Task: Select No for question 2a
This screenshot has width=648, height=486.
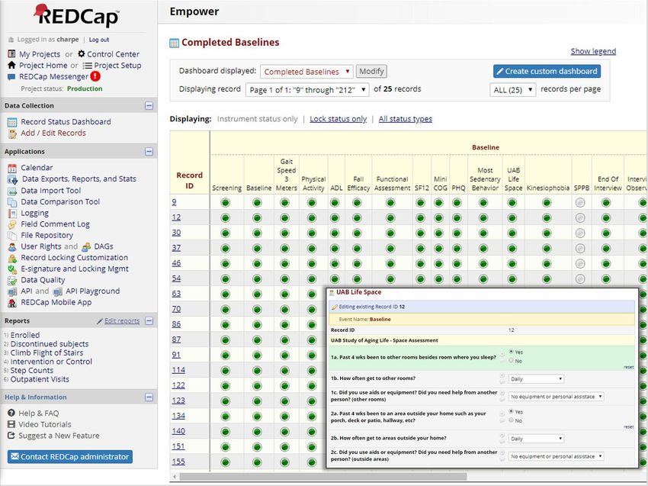Action: [512, 420]
